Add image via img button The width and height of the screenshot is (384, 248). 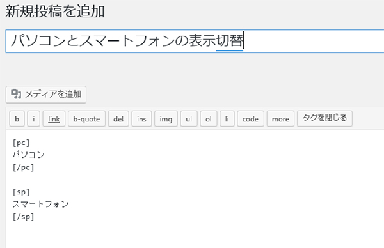[x=166, y=119]
